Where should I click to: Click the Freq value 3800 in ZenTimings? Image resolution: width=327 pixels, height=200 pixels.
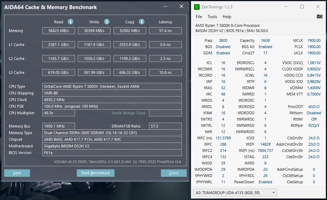(x=223, y=40)
